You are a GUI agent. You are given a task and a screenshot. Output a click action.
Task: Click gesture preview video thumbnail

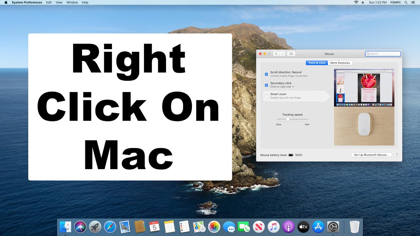click(364, 107)
